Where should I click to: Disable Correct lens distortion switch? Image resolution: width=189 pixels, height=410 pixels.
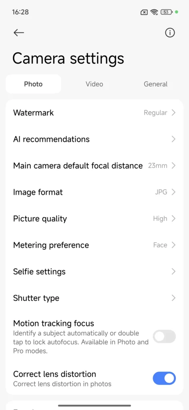pyautogui.click(x=164, y=378)
